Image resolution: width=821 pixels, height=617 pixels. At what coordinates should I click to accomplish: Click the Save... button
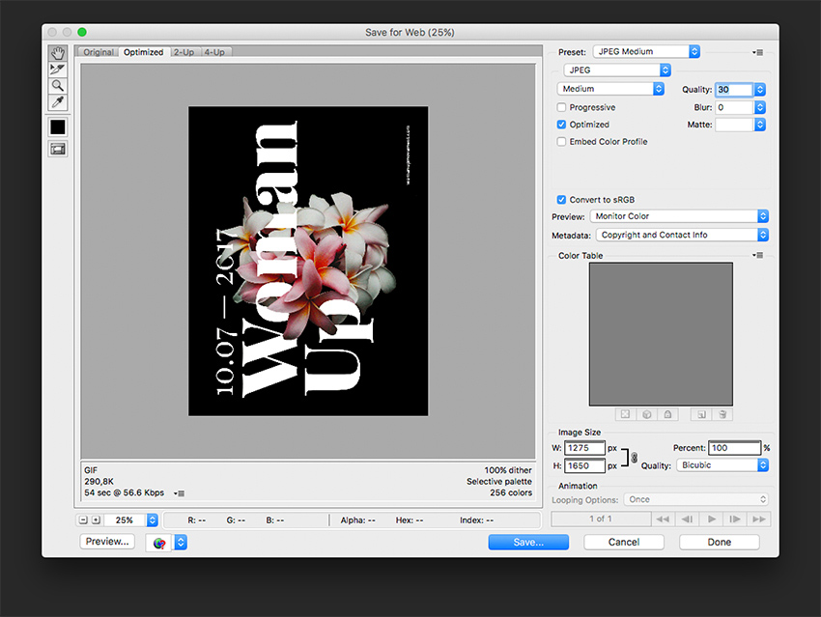pos(528,542)
